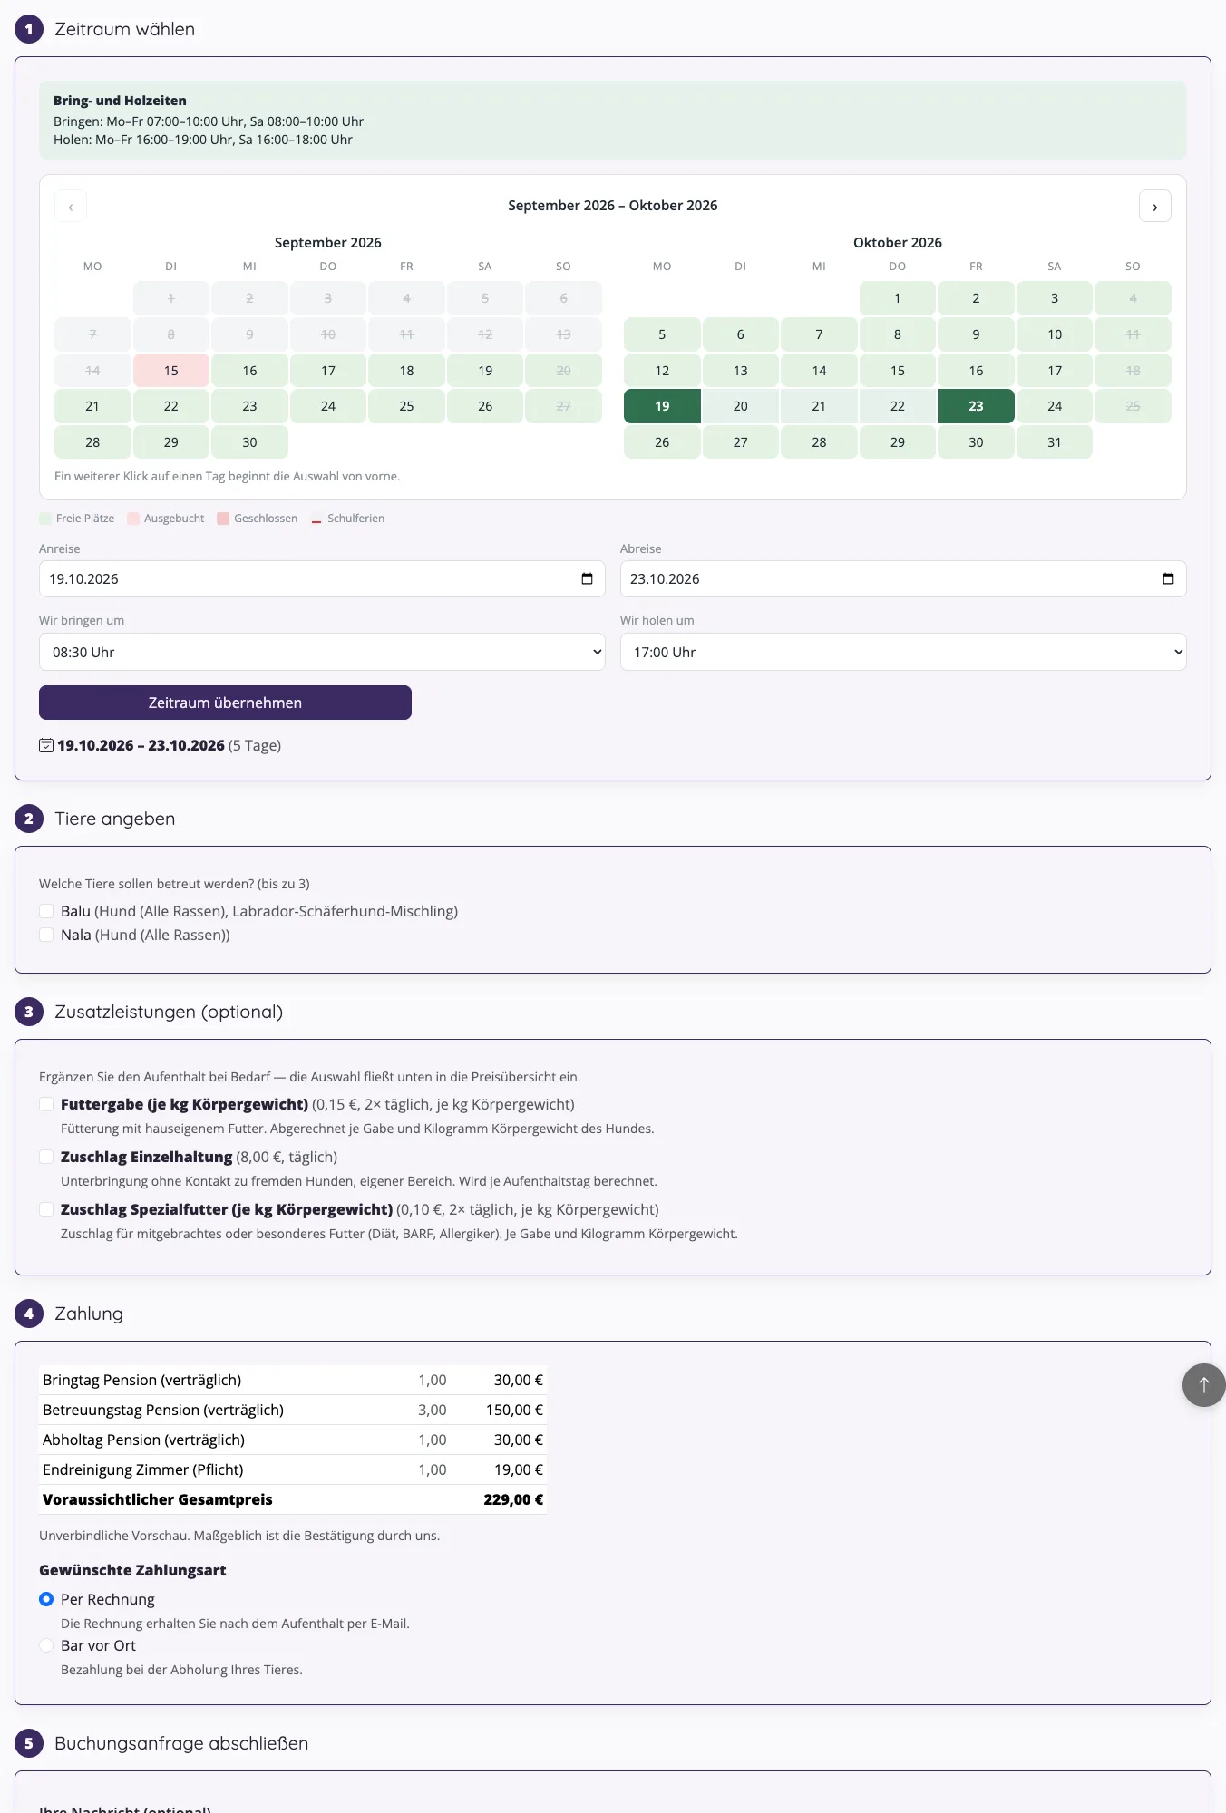Viewport: 1226px width, 1813px height.
Task: Go to the previous calendar months
Action: [71, 206]
